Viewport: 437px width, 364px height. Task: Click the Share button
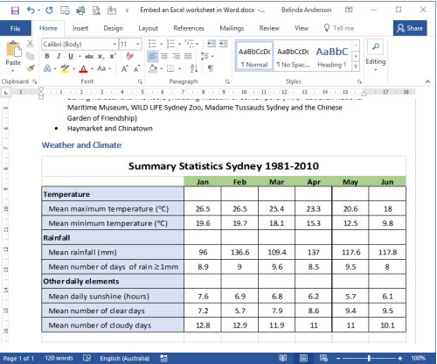click(410, 28)
